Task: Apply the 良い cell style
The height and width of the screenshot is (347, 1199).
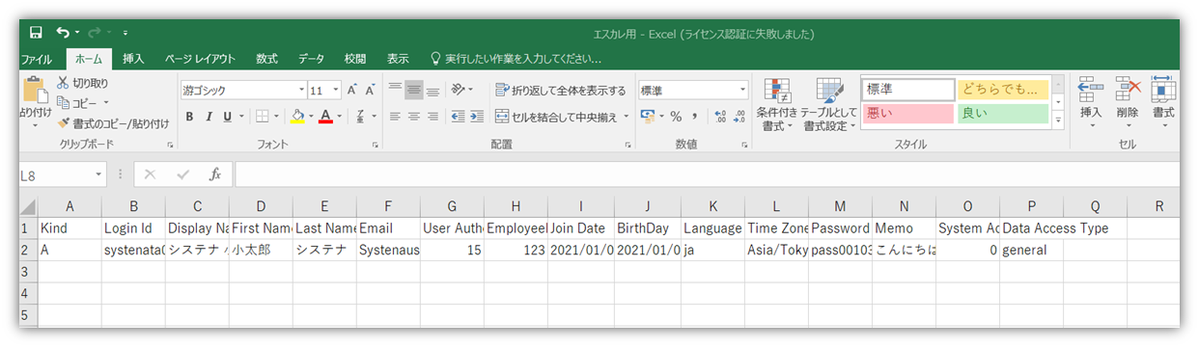Action: 1002,114
